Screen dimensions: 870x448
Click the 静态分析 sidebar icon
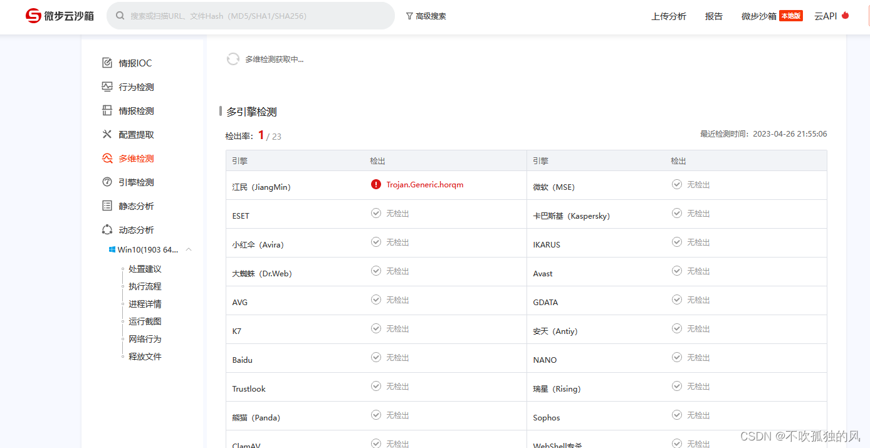click(x=107, y=206)
